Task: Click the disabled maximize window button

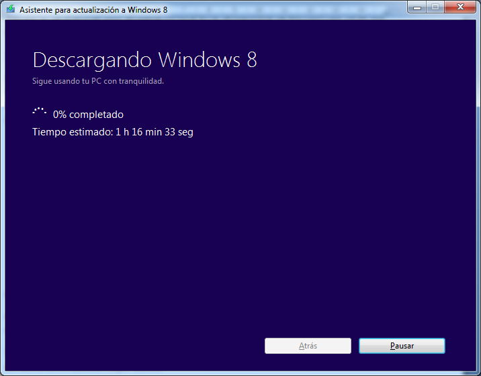Action: pyautogui.click(x=435, y=7)
